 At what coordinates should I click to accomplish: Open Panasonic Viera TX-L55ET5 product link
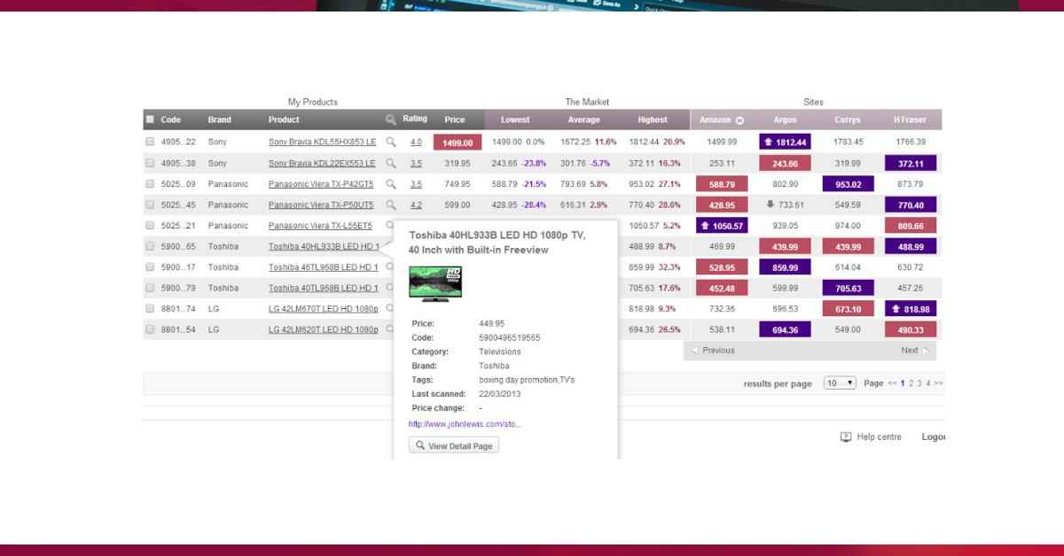tap(321, 226)
